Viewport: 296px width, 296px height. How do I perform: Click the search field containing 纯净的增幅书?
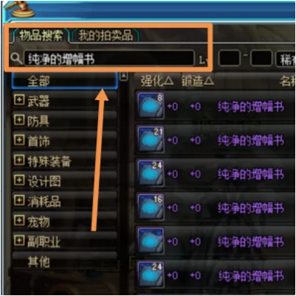tap(109, 58)
